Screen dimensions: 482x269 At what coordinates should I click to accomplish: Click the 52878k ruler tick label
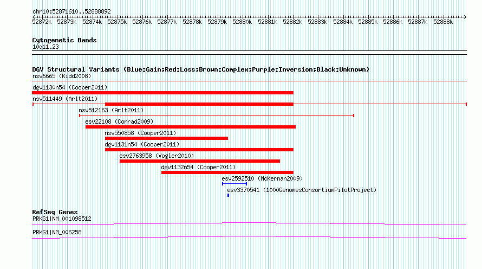(192, 22)
